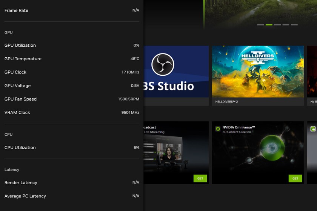
Task: Click the NVIDIA Omniverse™ title
Action: (x=239, y=127)
